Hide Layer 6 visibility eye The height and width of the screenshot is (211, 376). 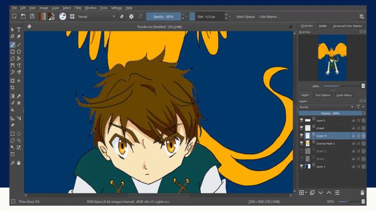(301, 120)
